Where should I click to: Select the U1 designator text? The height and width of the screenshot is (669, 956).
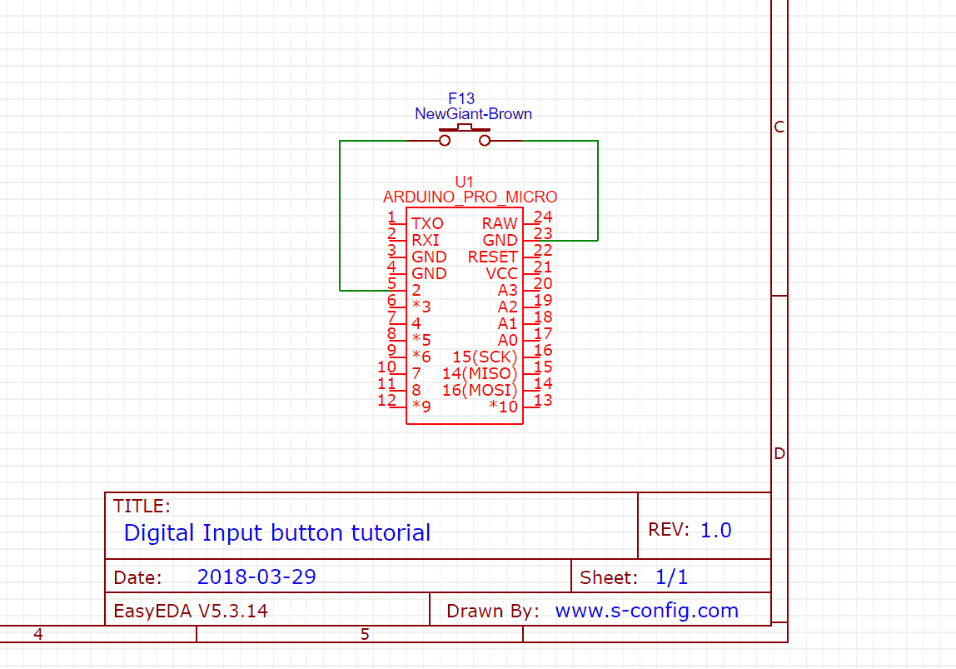[464, 182]
